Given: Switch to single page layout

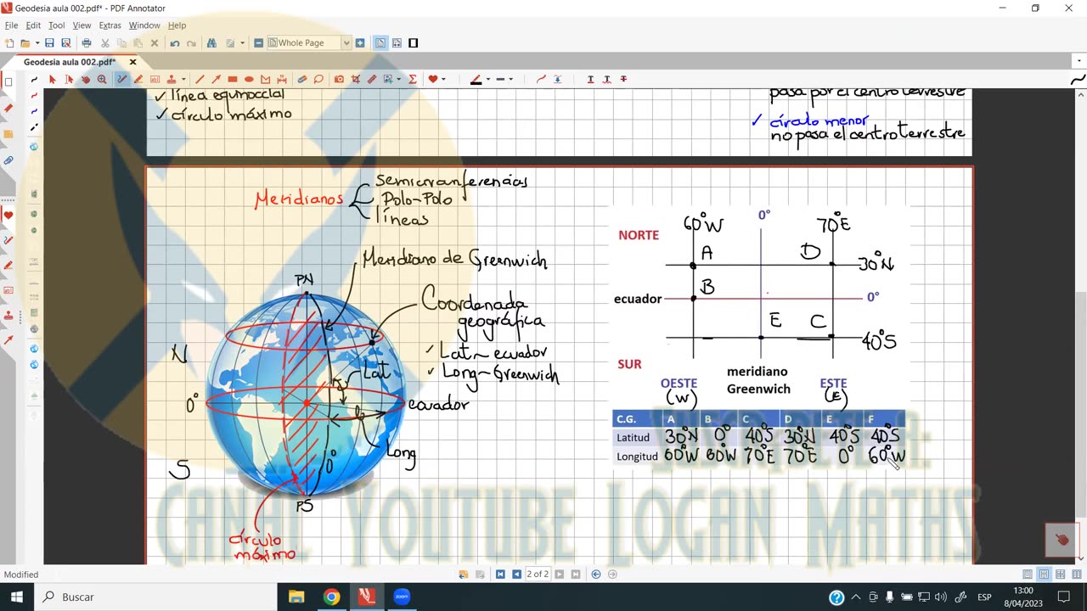Looking at the screenshot, I should (x=1028, y=575).
